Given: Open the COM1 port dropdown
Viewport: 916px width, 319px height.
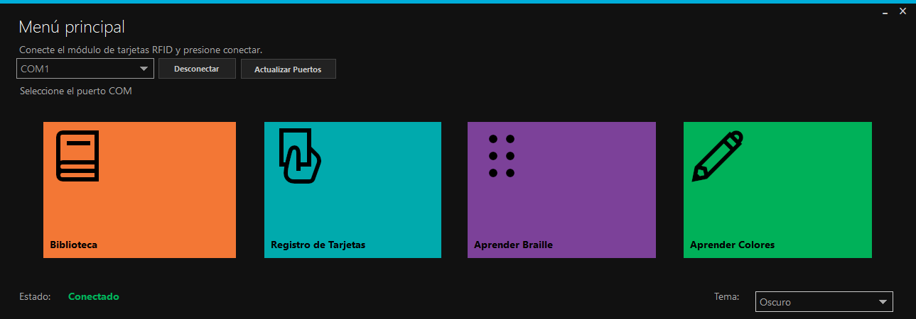Looking at the screenshot, I should pos(85,69).
